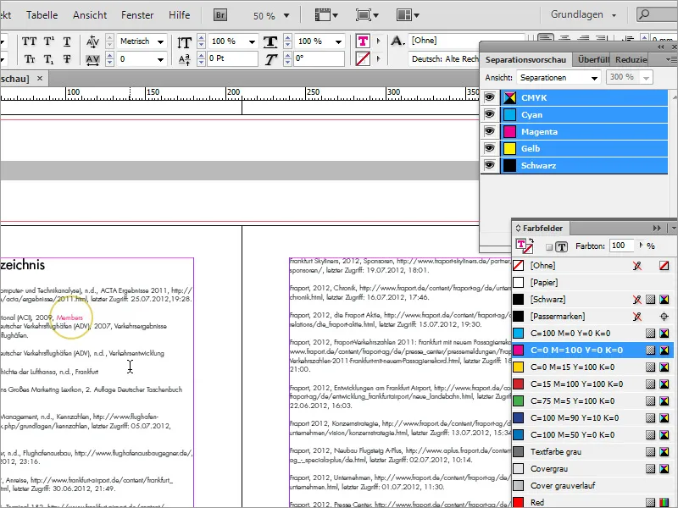The height and width of the screenshot is (508, 678).
Task: Apply superscript formatting
Action: tap(49, 41)
